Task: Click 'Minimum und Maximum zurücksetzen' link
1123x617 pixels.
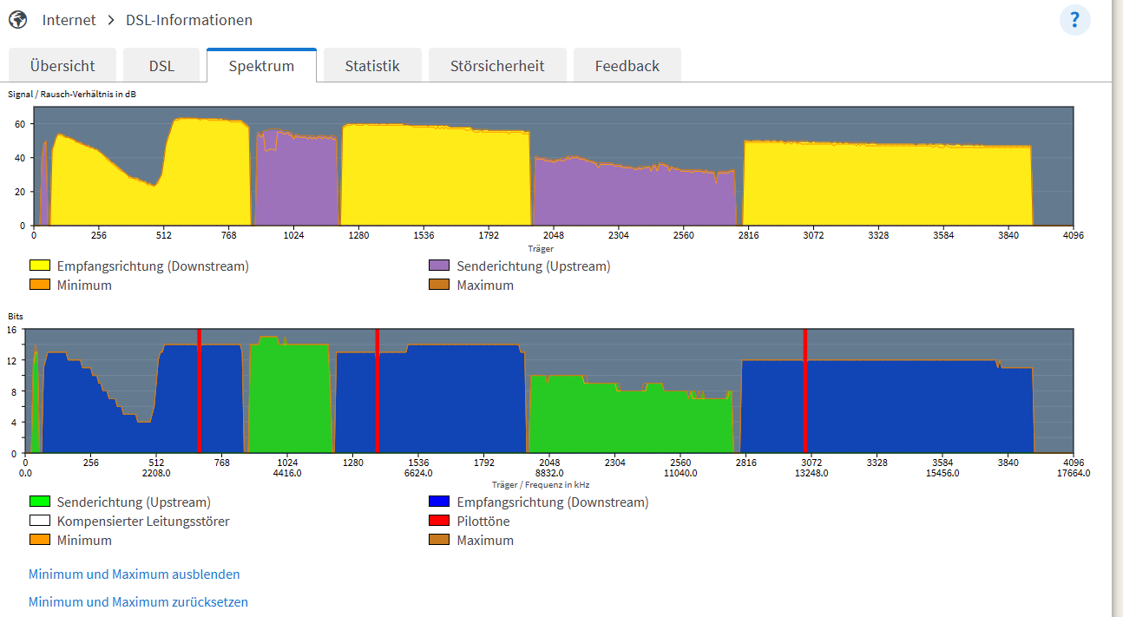Action: (x=139, y=602)
